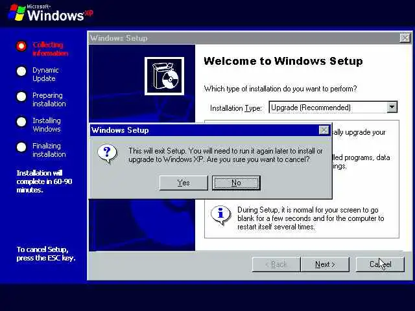Viewport: 415px width, 311px height.
Task: Click 'Installation will complete in 60-90 minutes' text
Action: coord(44,181)
